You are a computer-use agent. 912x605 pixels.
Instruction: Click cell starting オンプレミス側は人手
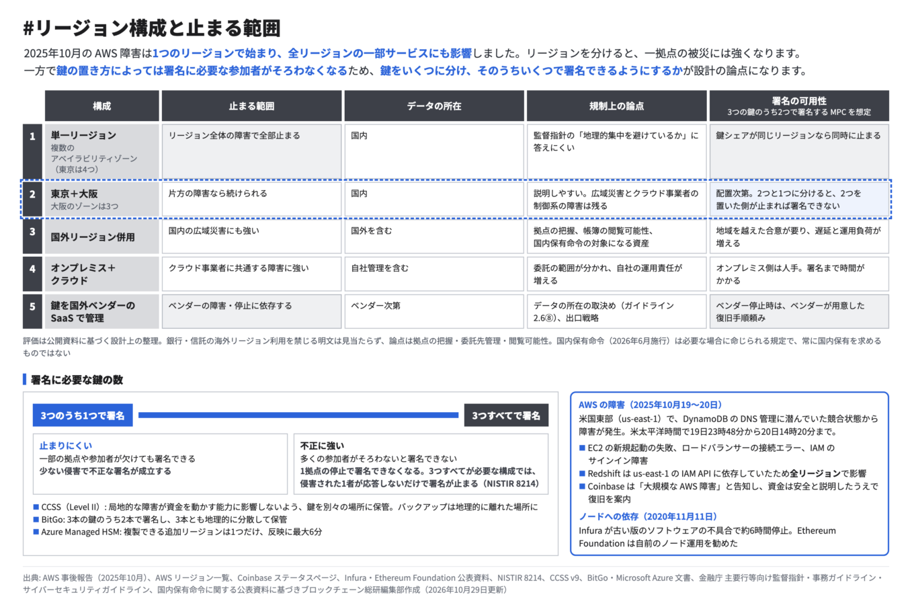(x=799, y=274)
